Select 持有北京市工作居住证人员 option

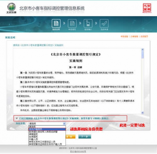(x=47, y=142)
